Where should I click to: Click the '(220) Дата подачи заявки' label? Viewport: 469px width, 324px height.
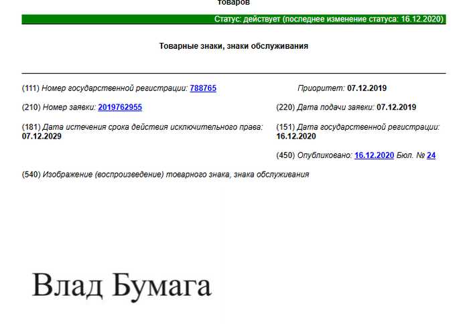click(x=325, y=107)
